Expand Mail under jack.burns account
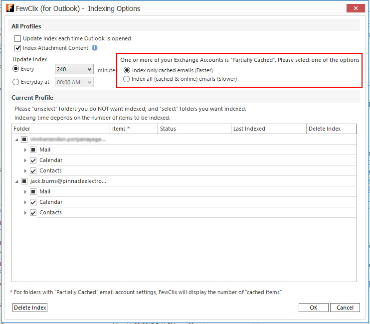The height and width of the screenshot is (324, 370). click(25, 192)
